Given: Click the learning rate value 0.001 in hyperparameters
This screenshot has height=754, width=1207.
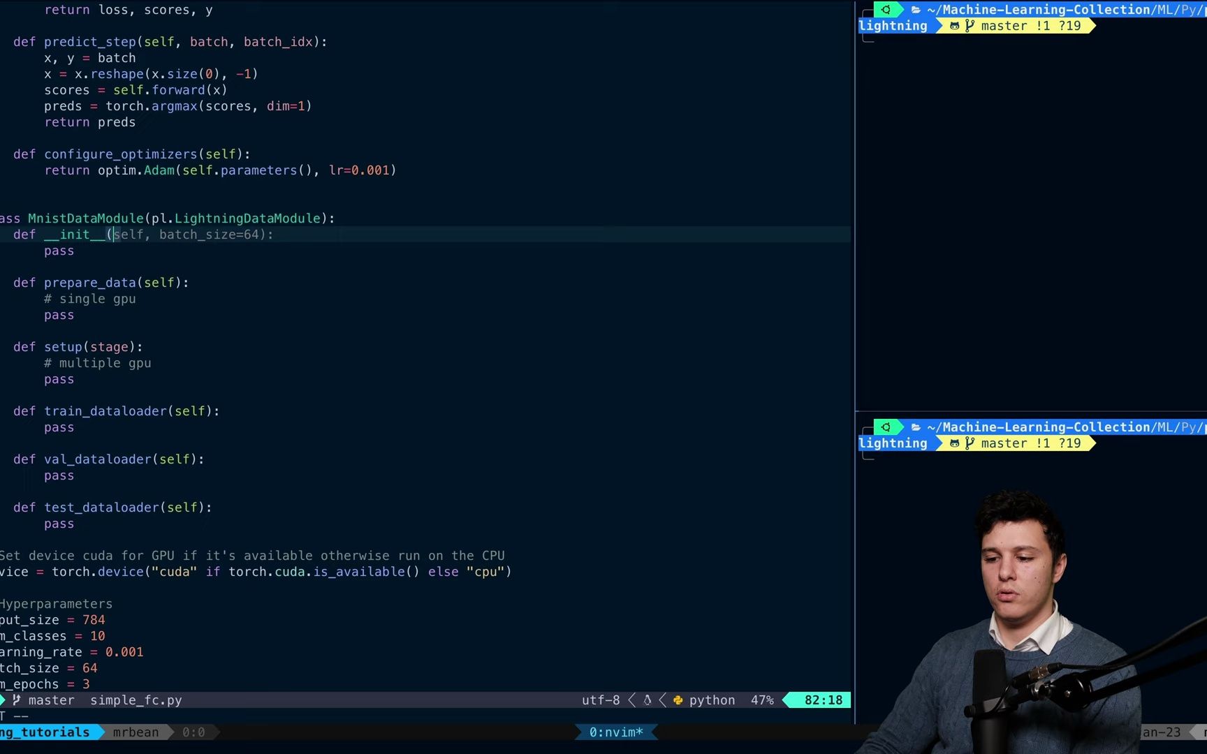Looking at the screenshot, I should (124, 652).
